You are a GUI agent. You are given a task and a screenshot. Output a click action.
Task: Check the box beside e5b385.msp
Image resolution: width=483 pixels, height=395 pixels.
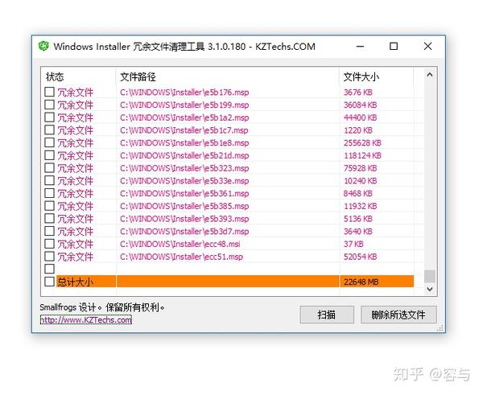click(x=49, y=205)
